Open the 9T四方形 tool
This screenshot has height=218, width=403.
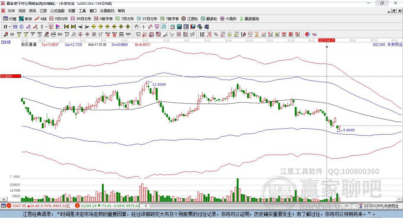(x=147, y=19)
